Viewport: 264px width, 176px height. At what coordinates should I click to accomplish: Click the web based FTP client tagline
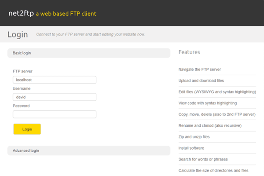tap(66, 14)
